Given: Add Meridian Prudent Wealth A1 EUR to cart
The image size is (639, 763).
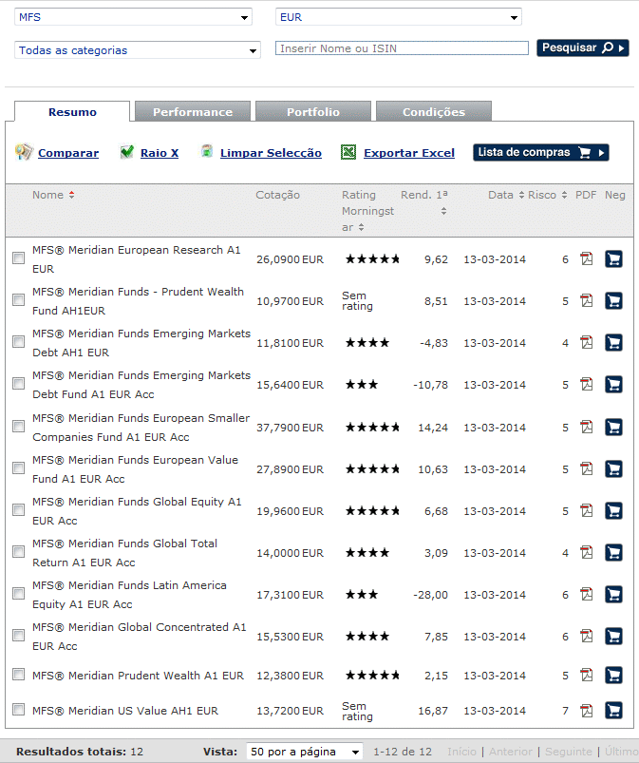Looking at the screenshot, I should (x=613, y=676).
